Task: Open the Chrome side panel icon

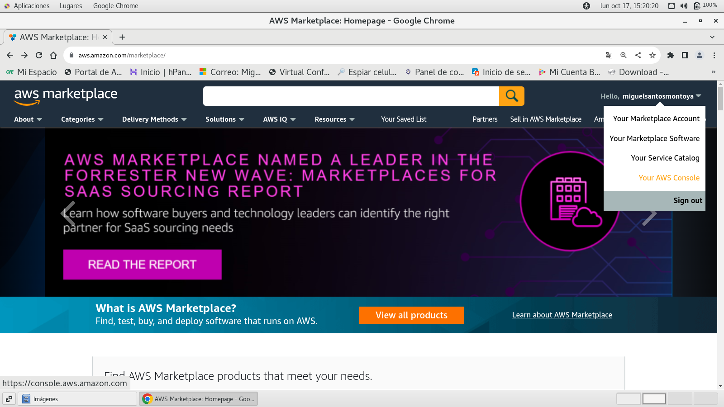Action: [685, 55]
